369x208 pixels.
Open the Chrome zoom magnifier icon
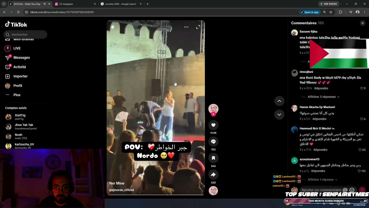(x=325, y=12)
